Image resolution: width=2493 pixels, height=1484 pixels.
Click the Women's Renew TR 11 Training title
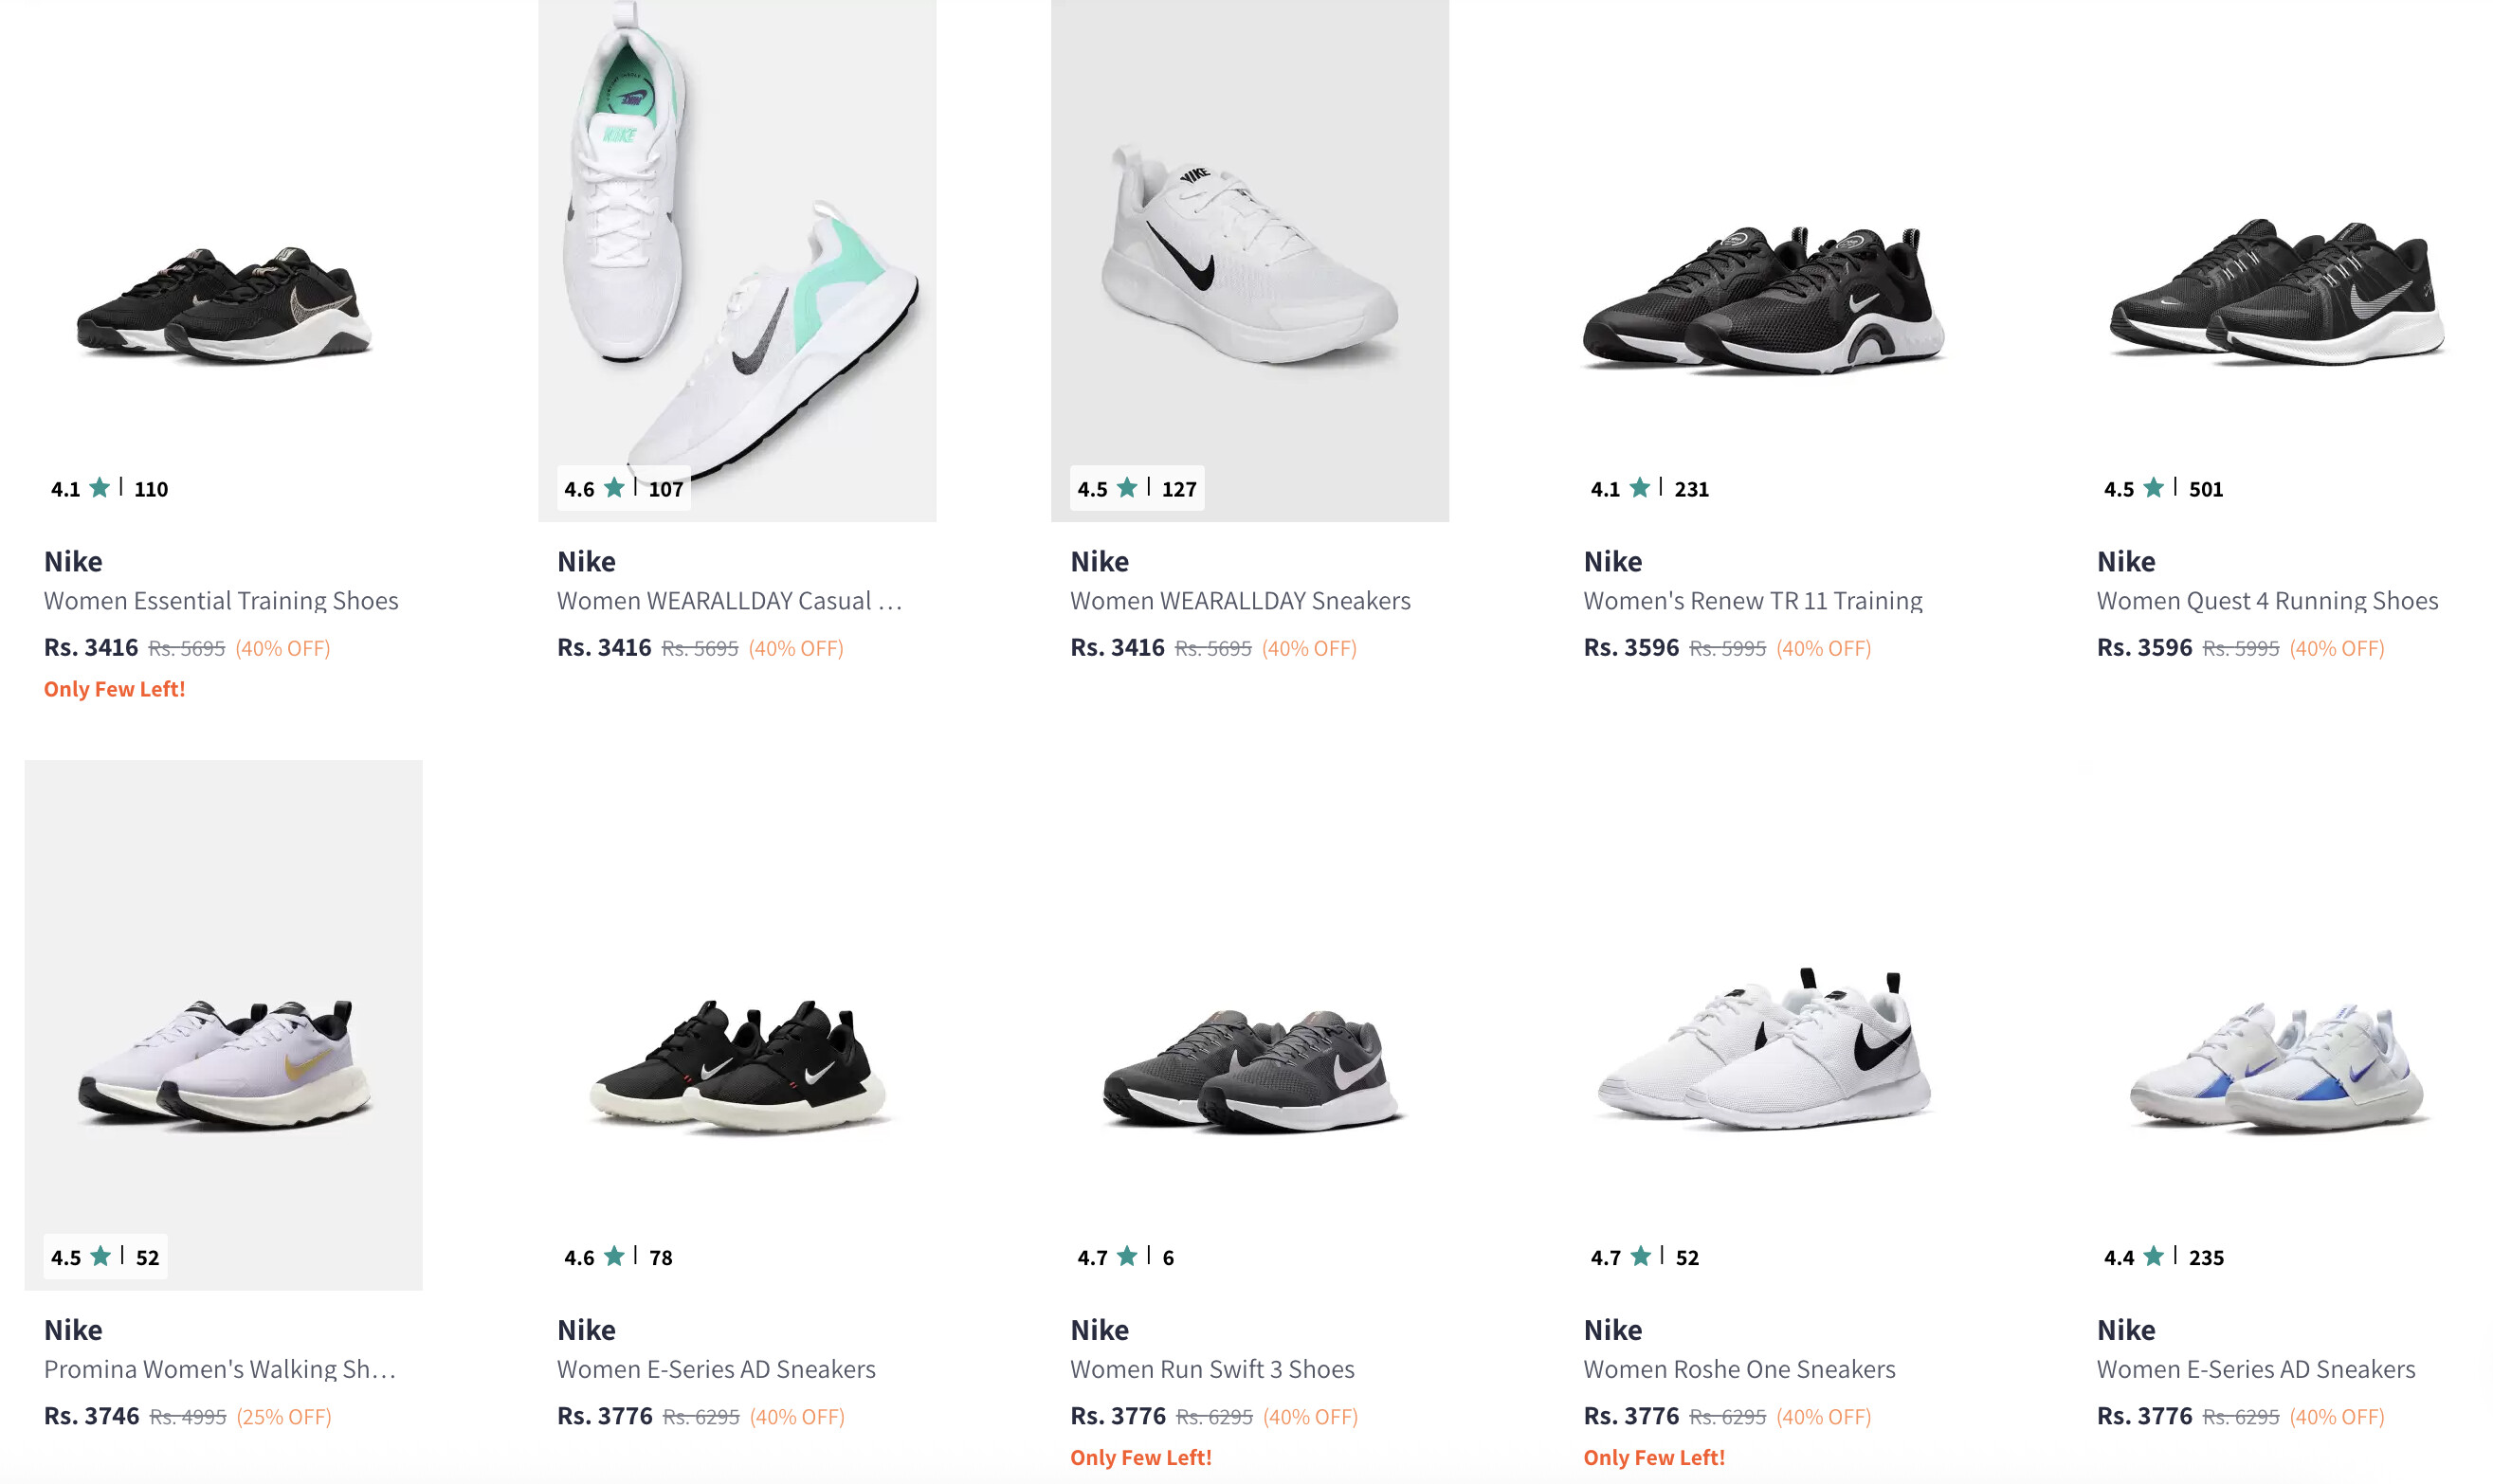pyautogui.click(x=1752, y=601)
